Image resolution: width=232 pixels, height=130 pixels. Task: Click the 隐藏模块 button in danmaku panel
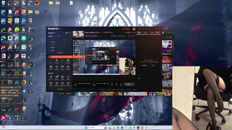144,66
